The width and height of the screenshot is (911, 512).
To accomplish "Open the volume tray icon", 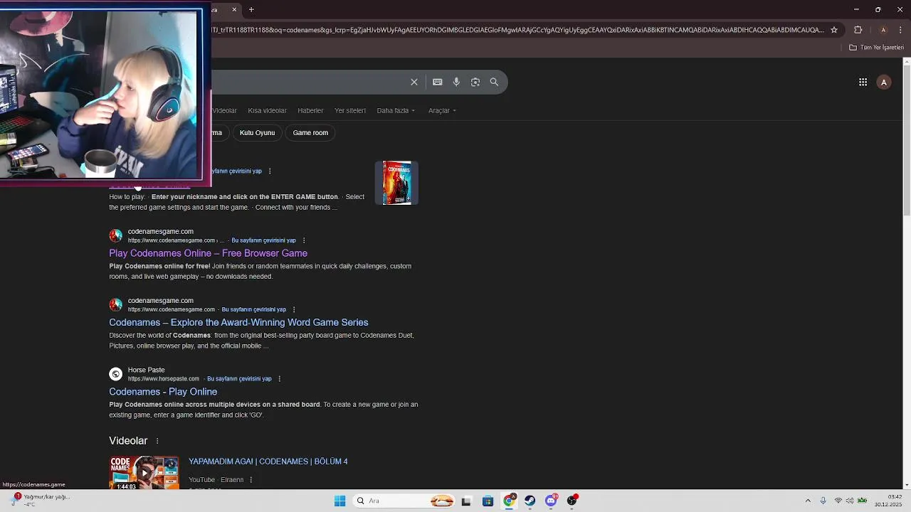I will point(850,501).
